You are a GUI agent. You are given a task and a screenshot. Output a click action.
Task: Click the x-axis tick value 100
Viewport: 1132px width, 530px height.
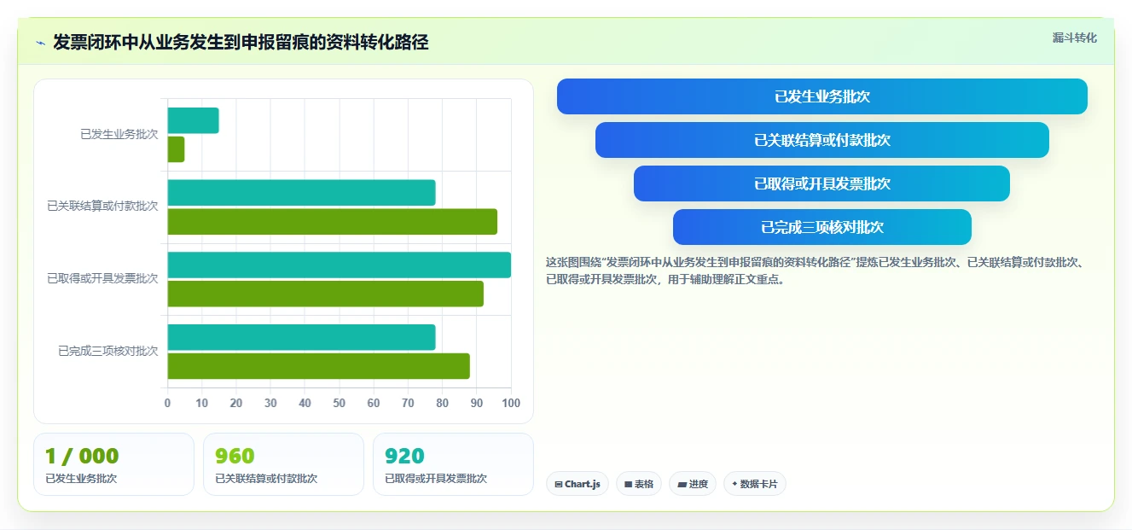click(x=511, y=403)
